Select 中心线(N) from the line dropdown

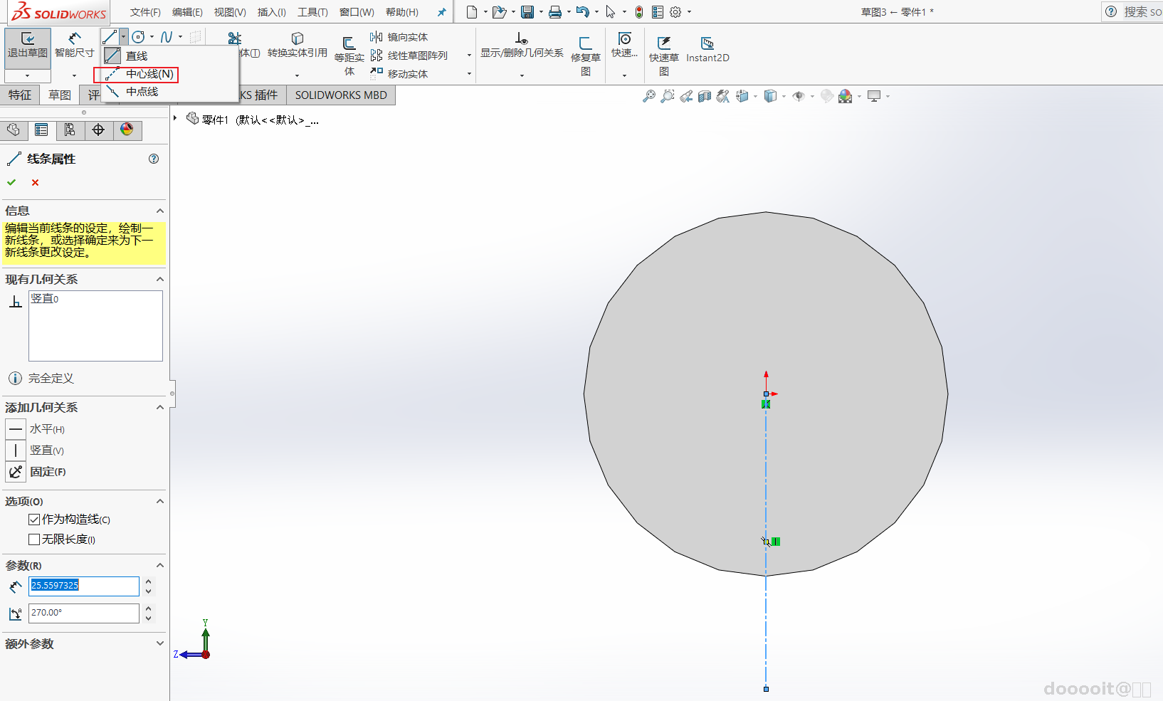[x=142, y=74]
